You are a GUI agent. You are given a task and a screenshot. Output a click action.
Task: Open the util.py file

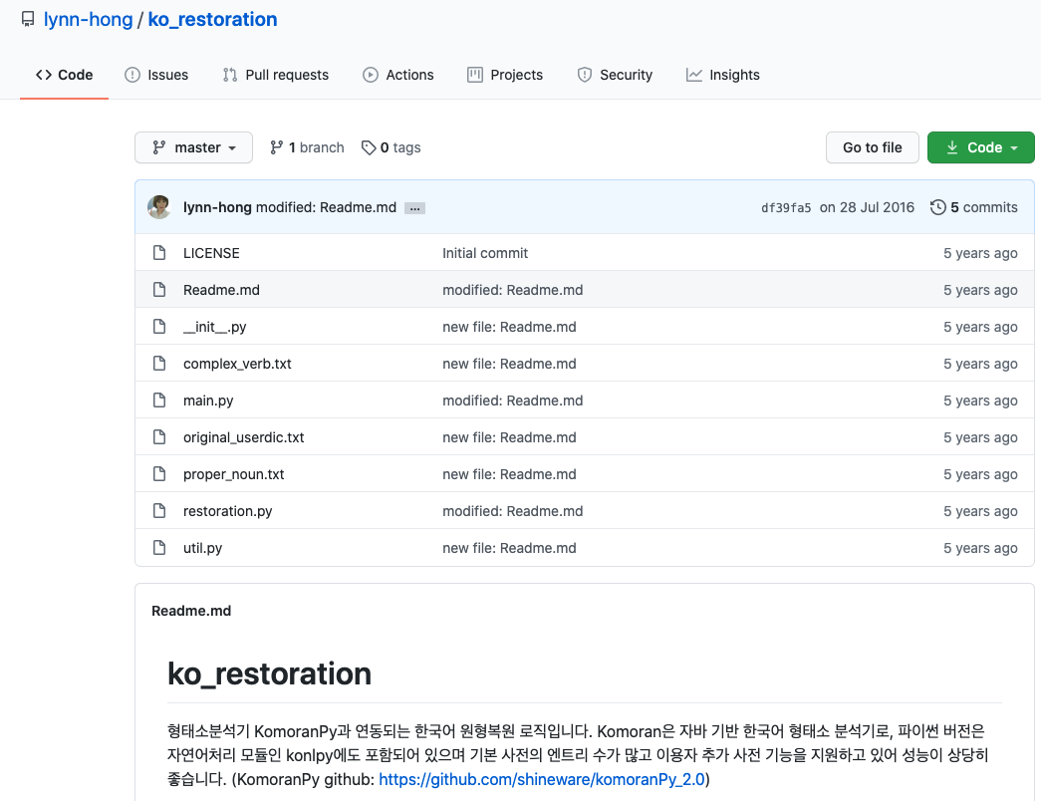coord(202,548)
